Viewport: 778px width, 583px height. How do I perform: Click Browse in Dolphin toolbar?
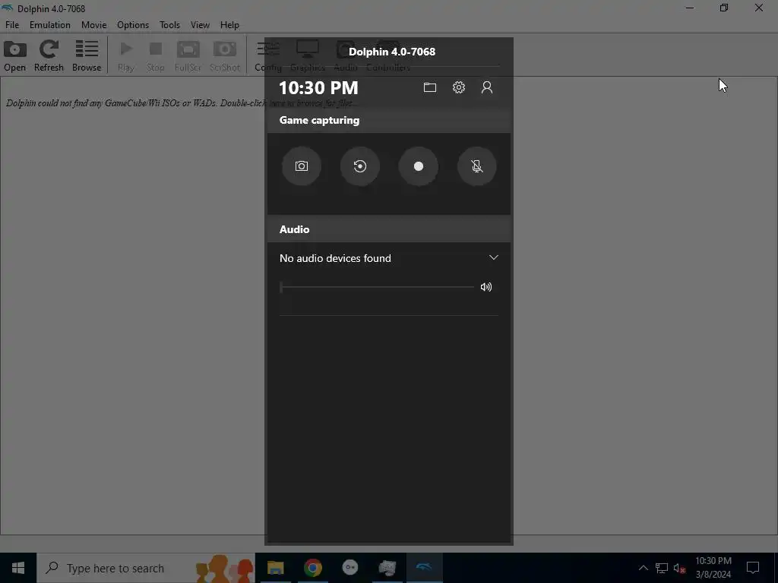point(87,56)
